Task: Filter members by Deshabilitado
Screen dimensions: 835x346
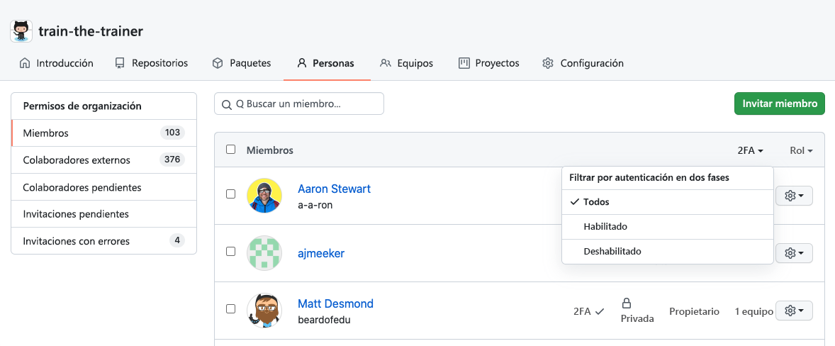Action: [667, 251]
